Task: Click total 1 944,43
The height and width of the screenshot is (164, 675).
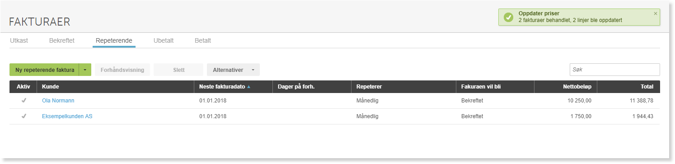Action: 643,116
